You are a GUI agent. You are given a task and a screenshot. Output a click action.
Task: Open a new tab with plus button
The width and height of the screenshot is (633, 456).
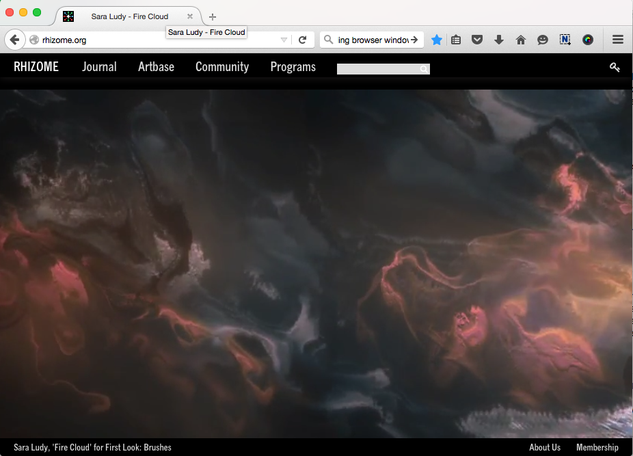click(x=213, y=17)
